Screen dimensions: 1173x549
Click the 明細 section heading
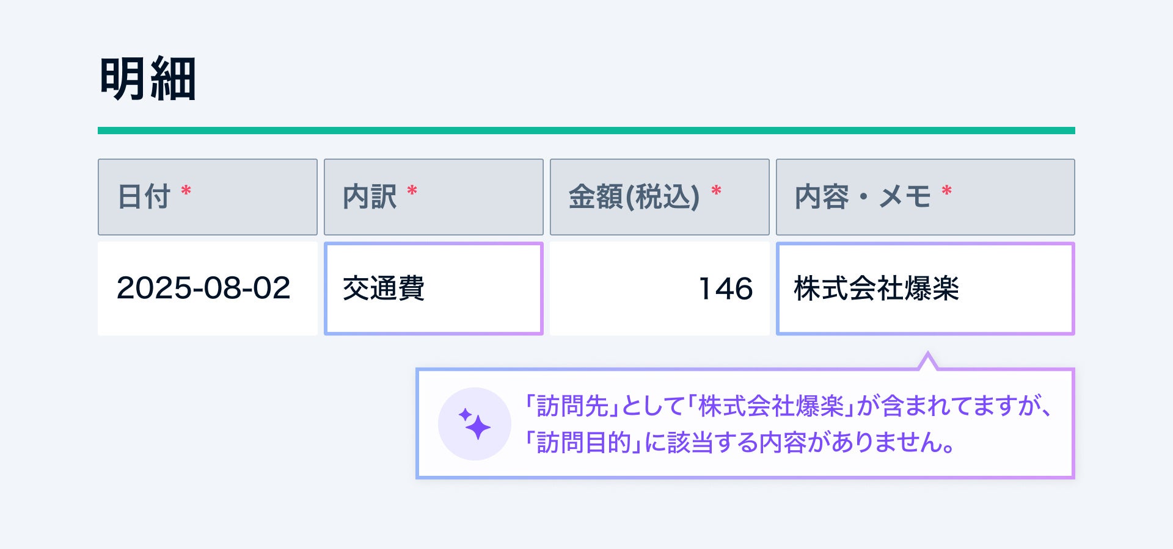tap(148, 79)
